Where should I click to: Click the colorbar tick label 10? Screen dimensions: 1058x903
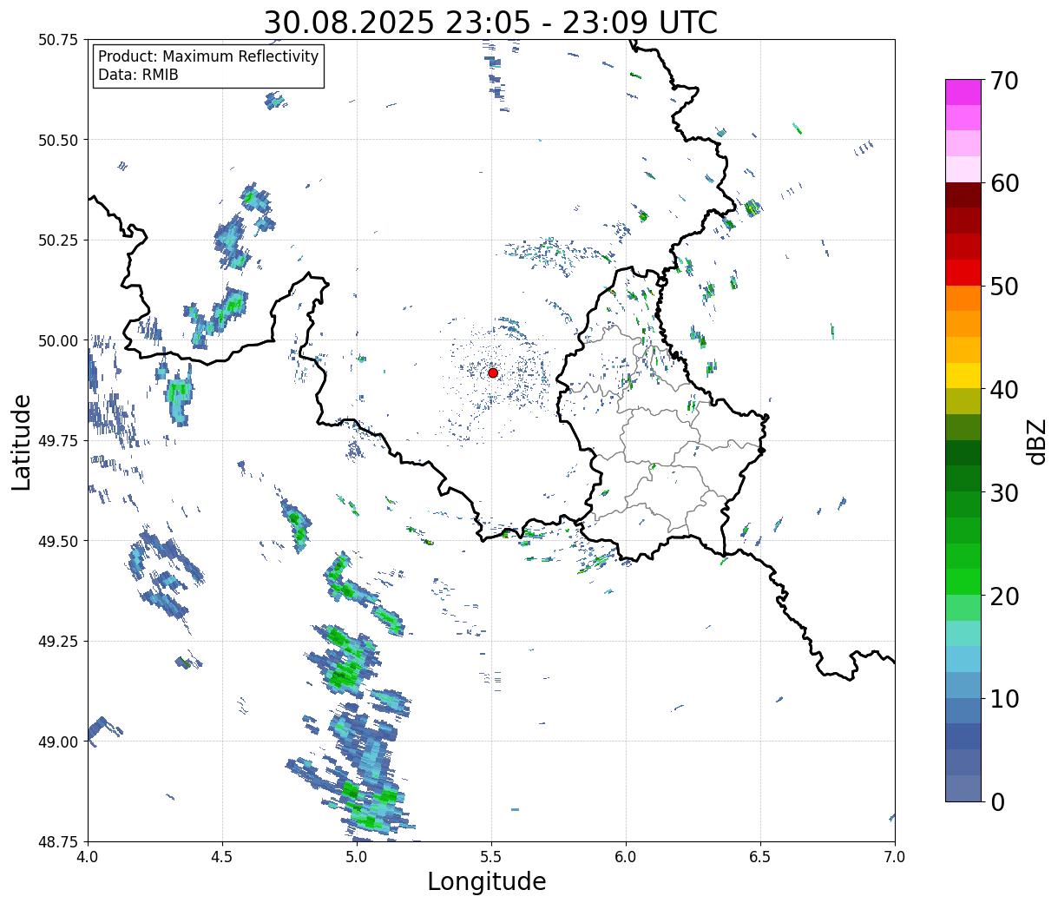[x=1004, y=698]
